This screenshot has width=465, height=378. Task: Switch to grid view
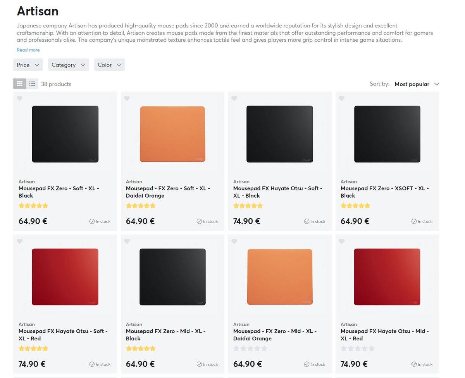tap(19, 84)
